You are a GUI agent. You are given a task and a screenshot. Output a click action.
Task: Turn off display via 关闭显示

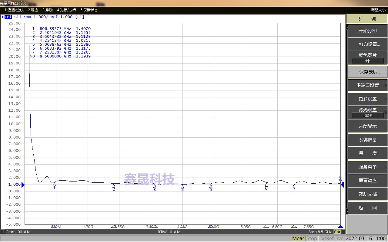(x=367, y=126)
